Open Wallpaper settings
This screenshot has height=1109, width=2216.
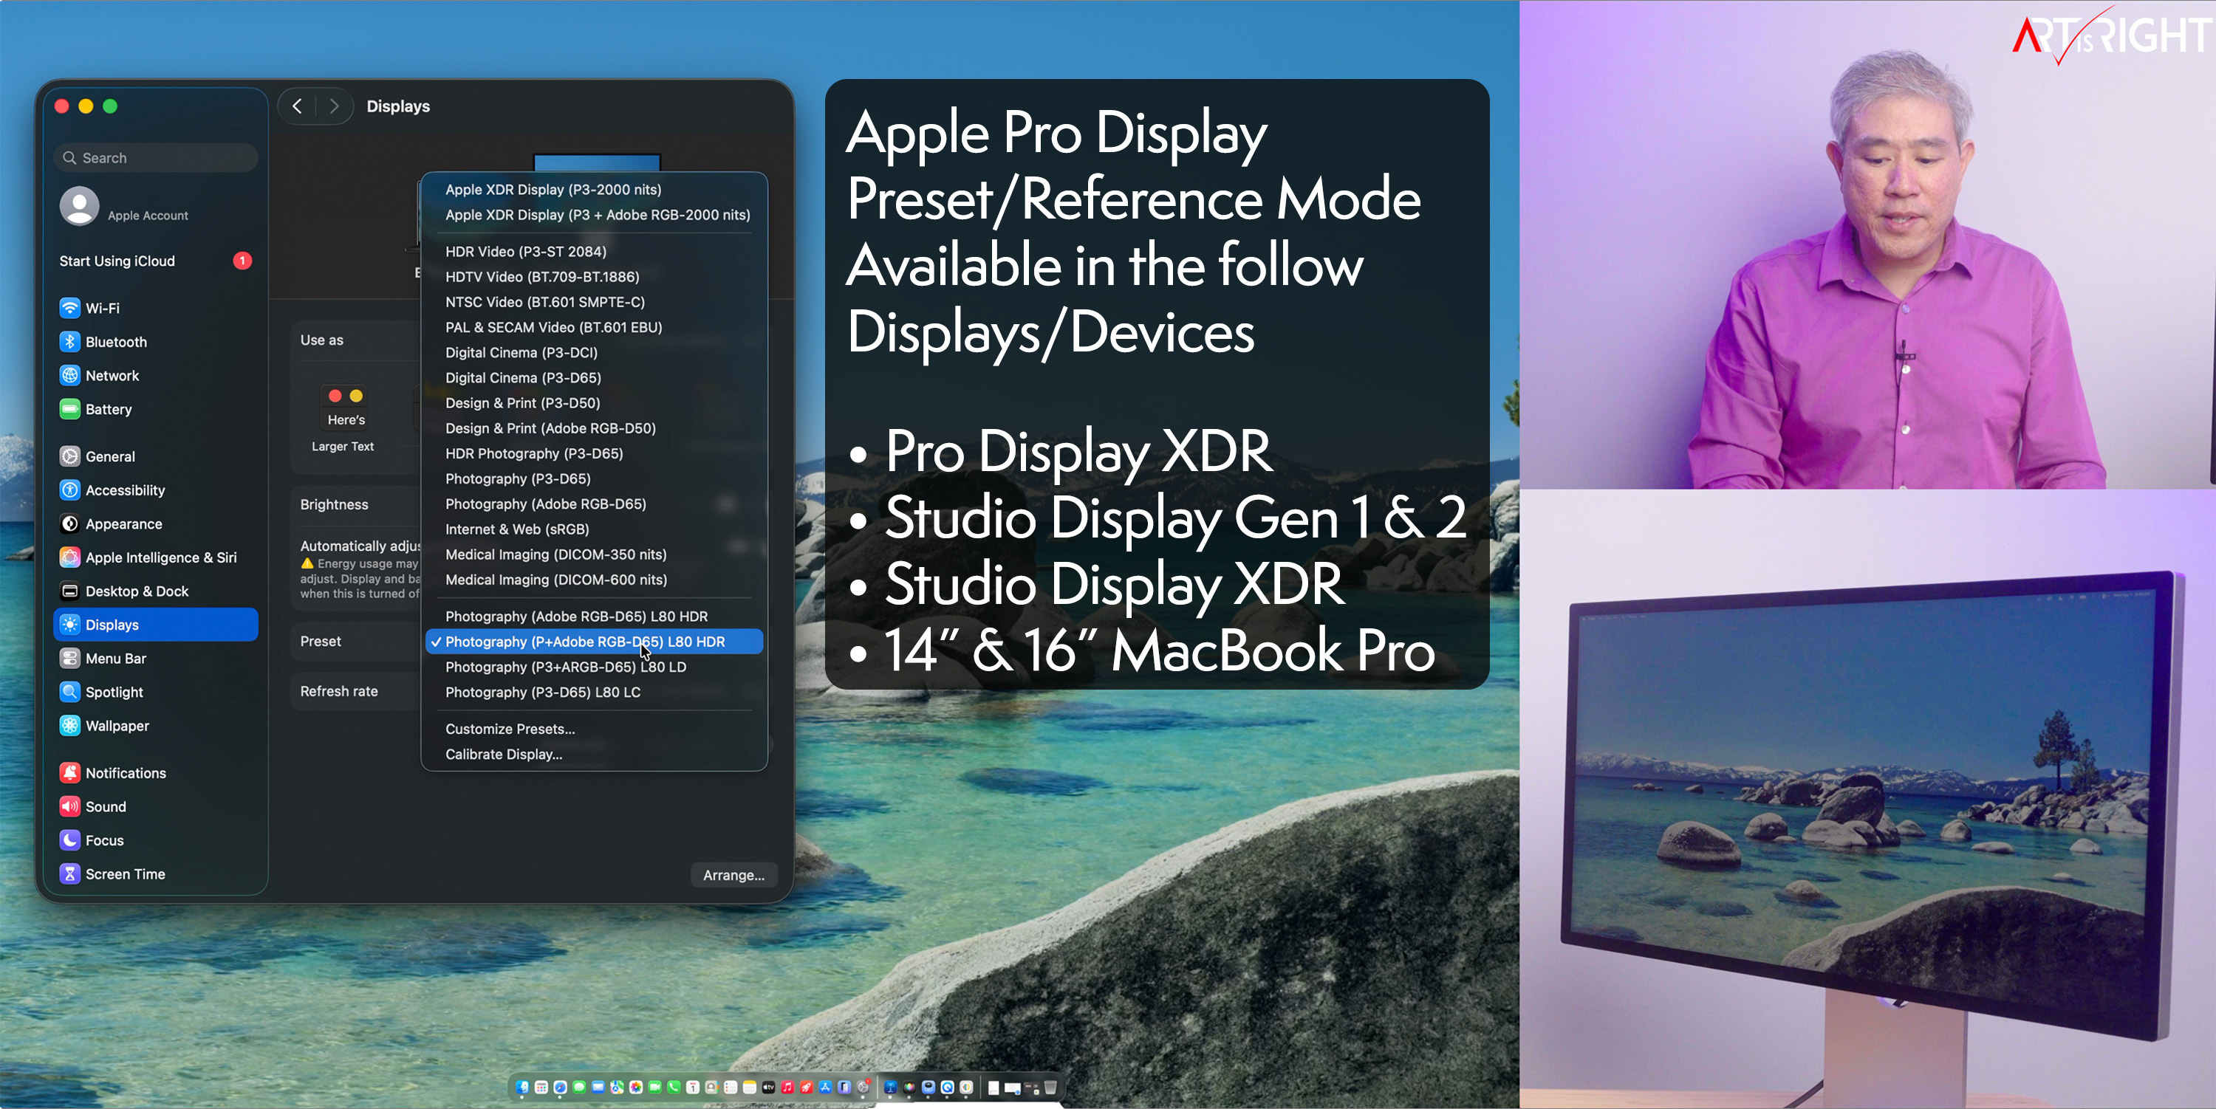pos(155,726)
